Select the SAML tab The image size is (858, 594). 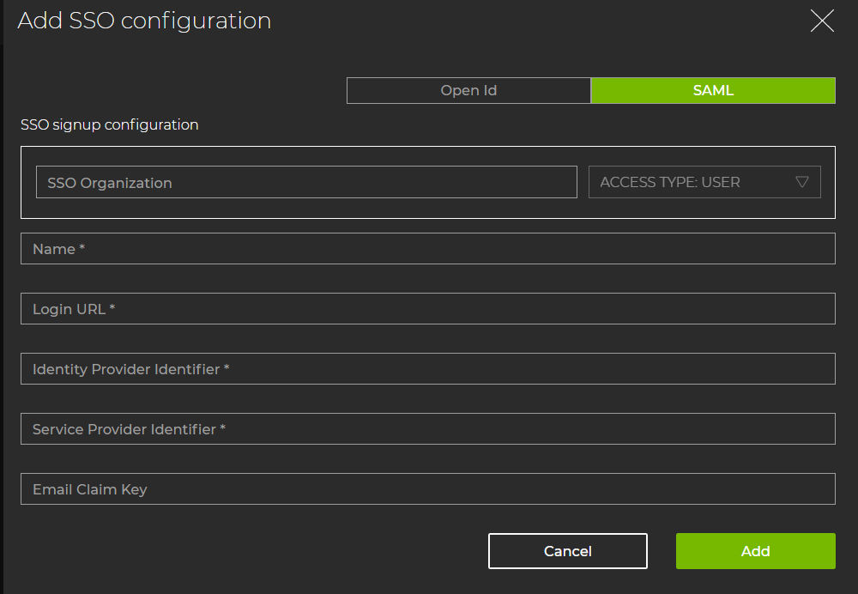coord(713,90)
